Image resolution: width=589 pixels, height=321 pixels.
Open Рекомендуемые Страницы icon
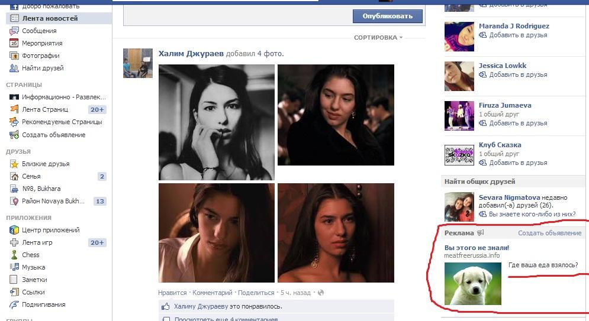pos(14,122)
